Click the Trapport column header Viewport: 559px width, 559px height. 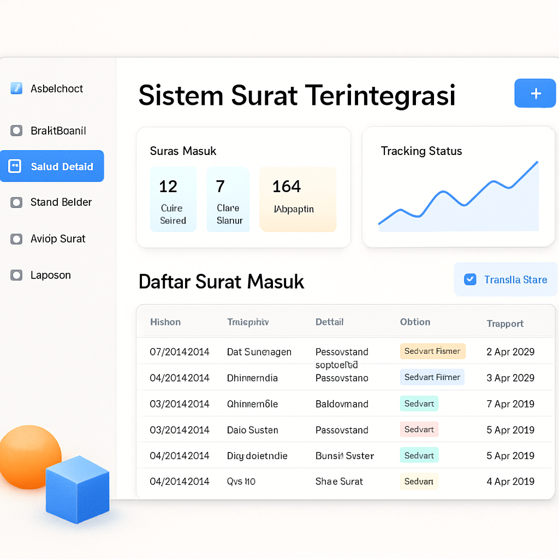[x=505, y=324]
